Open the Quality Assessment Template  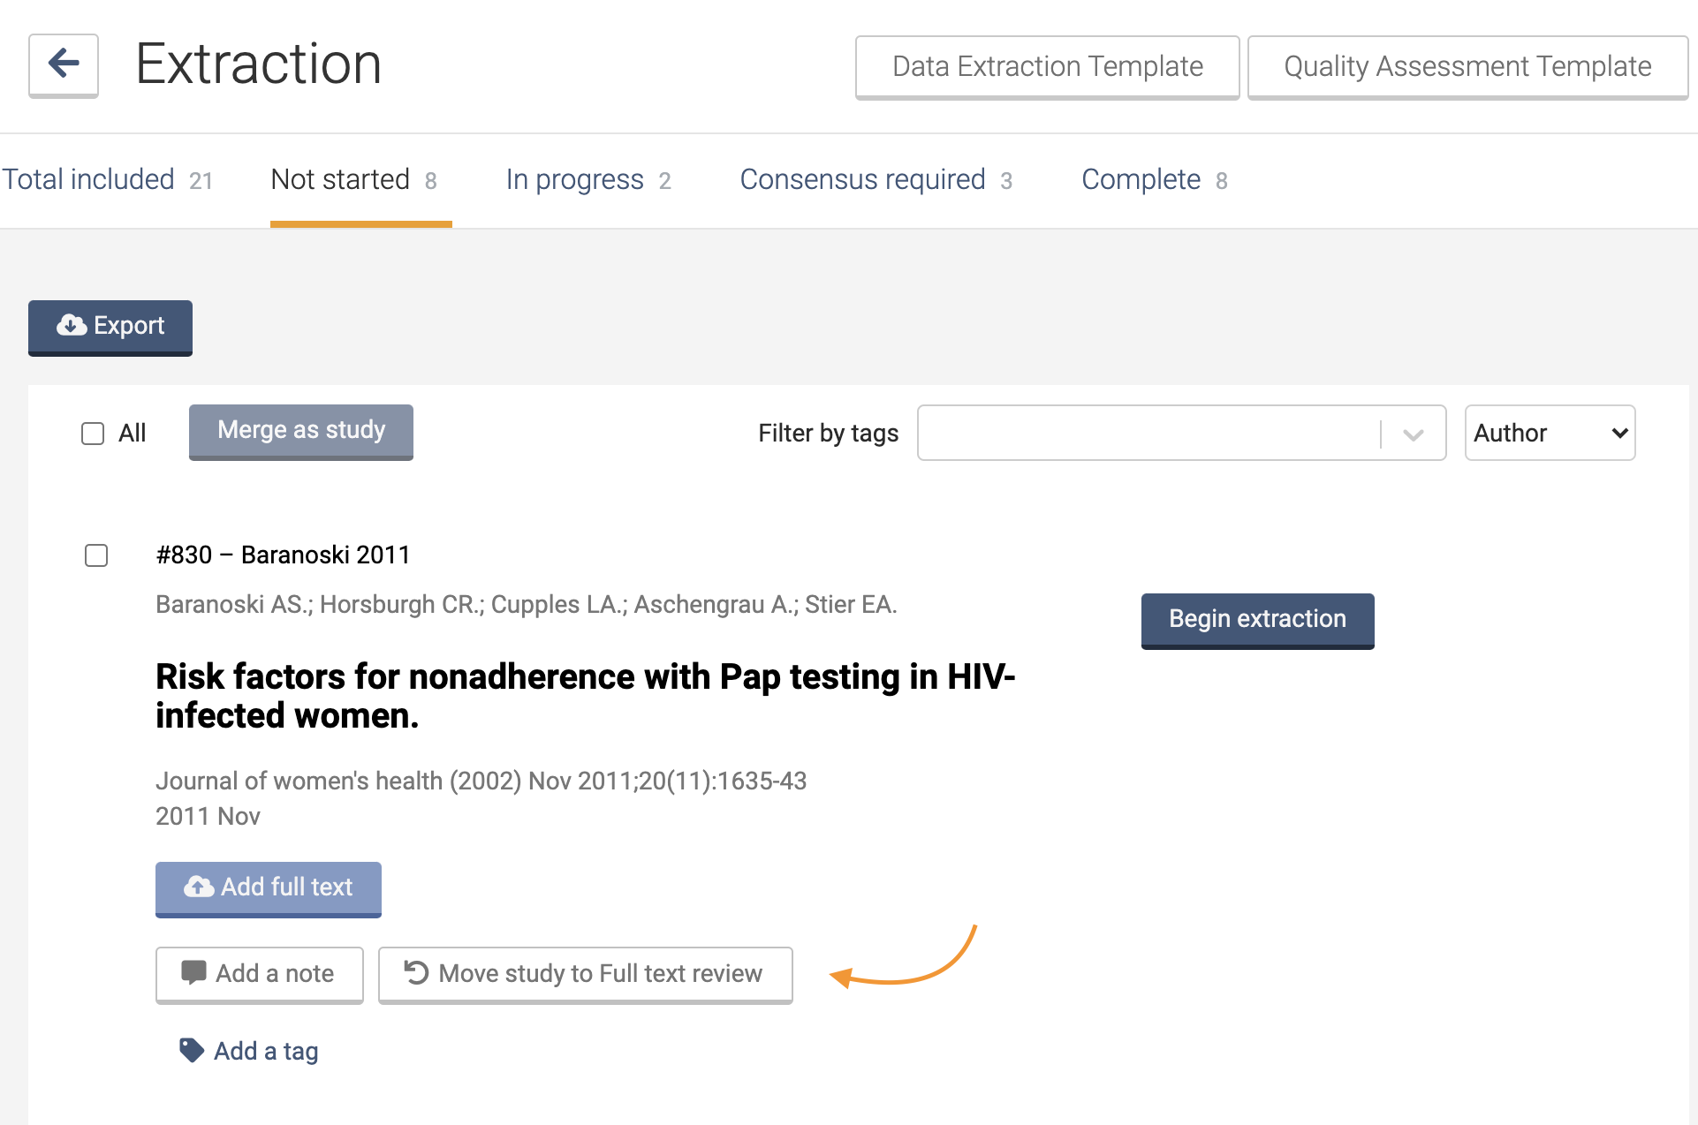[1467, 67]
